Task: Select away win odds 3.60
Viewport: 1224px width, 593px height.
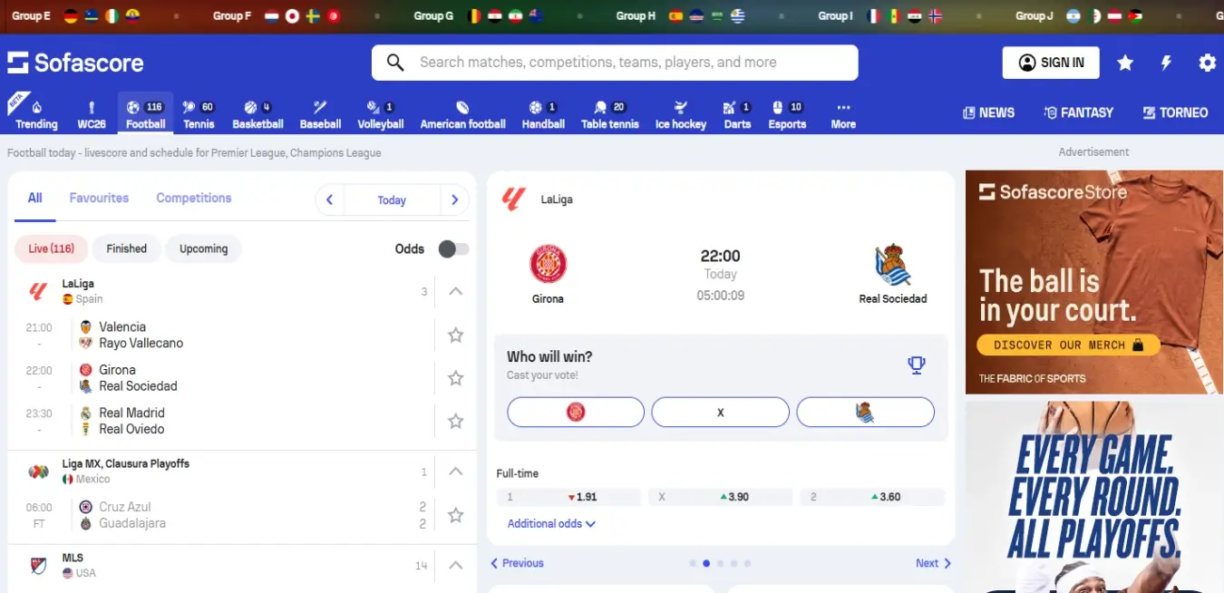Action: 872,497
